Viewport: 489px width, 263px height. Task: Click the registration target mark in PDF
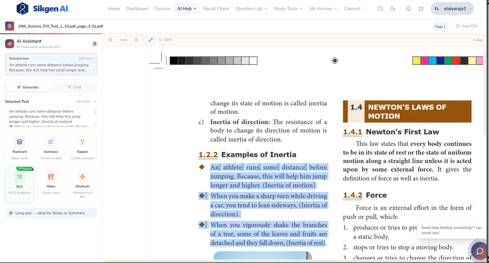[x=335, y=60]
